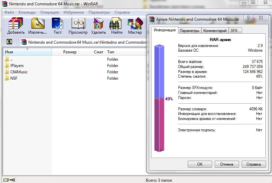Go up one folder level arrow
272x183 pixels.
pyautogui.click(x=9, y=42)
